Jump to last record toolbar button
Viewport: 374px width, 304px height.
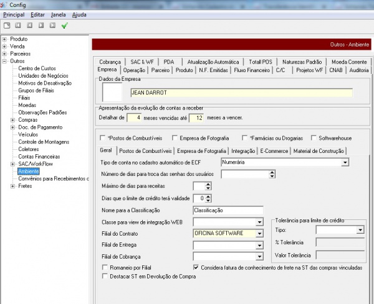[52, 25]
